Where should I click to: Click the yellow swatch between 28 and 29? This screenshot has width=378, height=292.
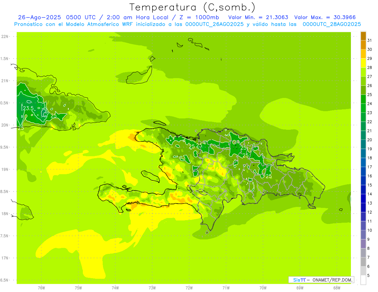(x=364, y=63)
